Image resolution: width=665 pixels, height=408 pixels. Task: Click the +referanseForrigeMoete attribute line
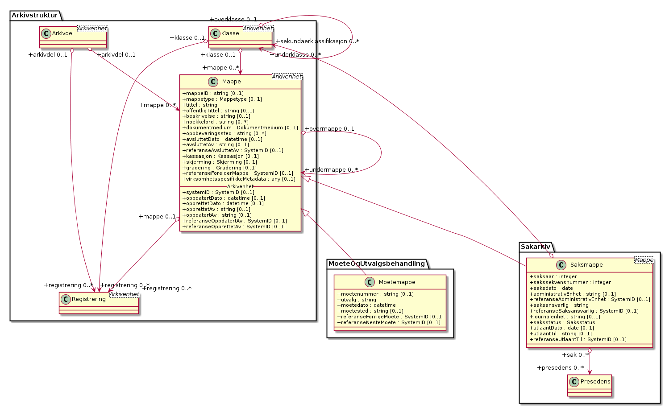(x=391, y=317)
